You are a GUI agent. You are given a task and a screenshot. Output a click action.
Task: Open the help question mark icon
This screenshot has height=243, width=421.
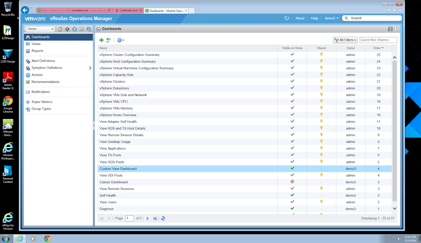click(397, 29)
